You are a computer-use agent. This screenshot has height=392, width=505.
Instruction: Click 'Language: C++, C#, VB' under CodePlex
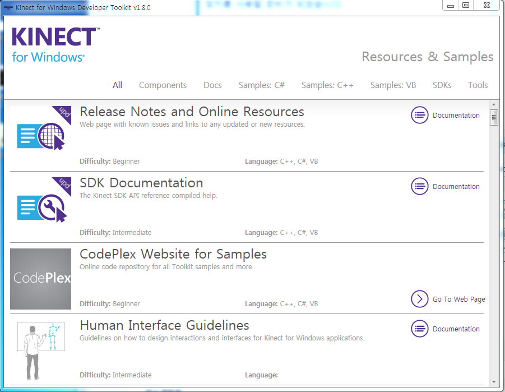(281, 303)
